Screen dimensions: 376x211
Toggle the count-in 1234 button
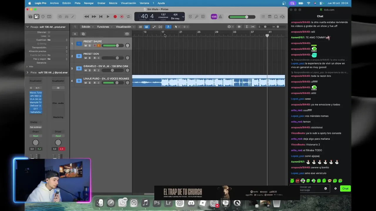point(214,17)
